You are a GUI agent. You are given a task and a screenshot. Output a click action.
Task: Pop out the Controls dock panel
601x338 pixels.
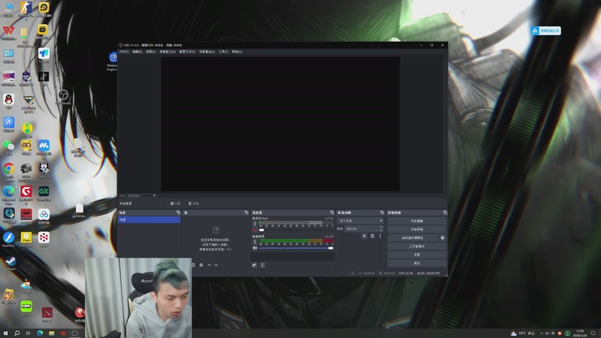[x=445, y=213]
